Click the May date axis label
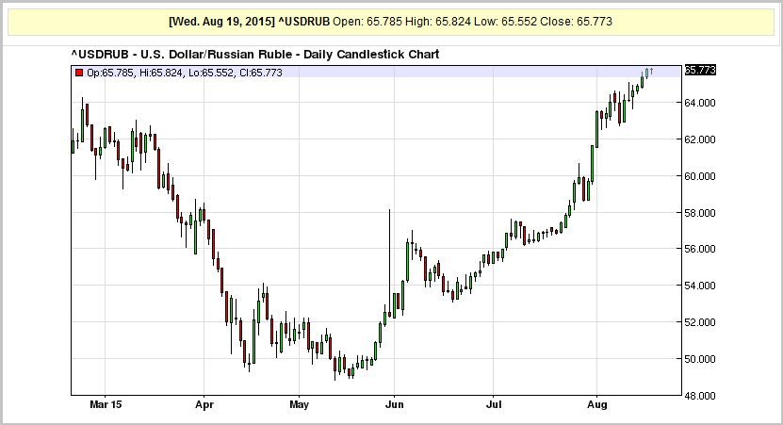The width and height of the screenshot is (783, 425). [299, 405]
